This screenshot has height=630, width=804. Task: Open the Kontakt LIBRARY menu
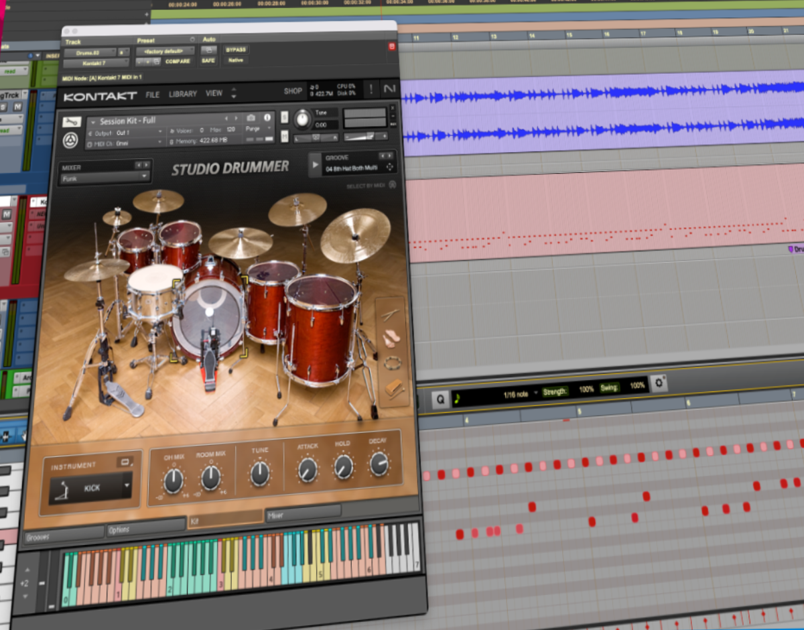point(183,94)
